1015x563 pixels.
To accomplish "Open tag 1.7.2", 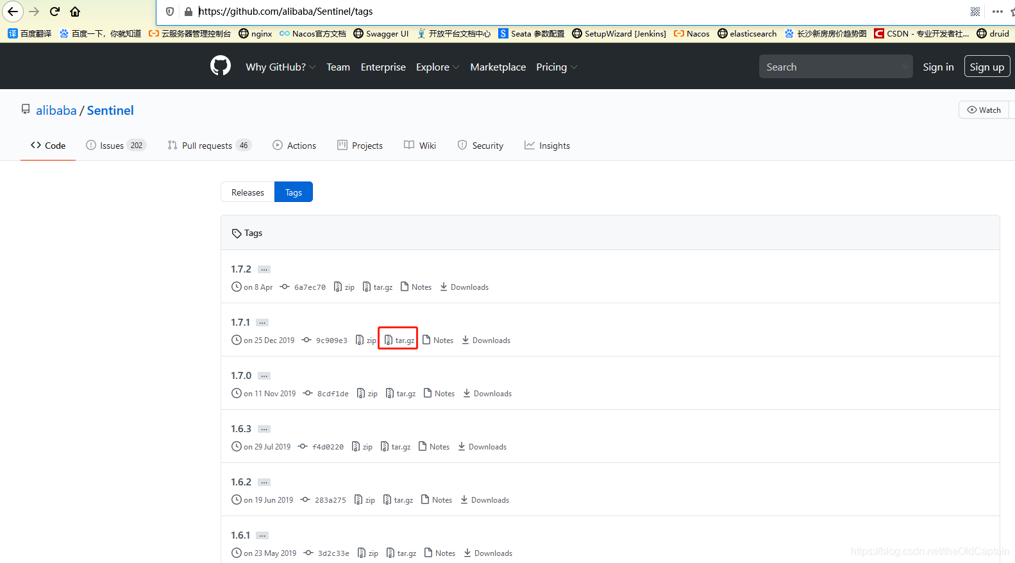I will (x=241, y=269).
